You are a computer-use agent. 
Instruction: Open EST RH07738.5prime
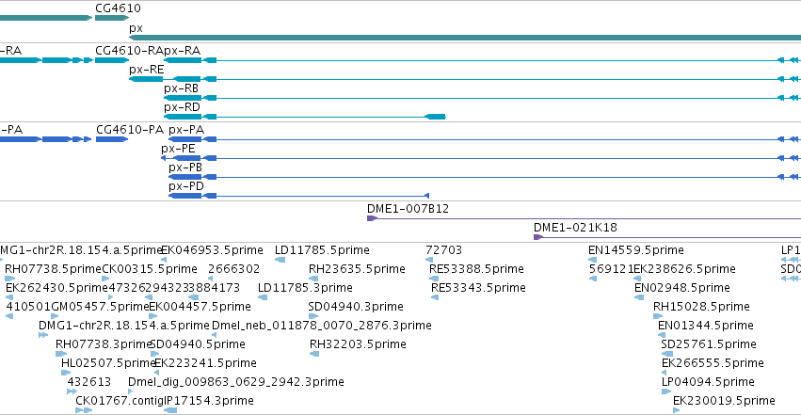(53, 269)
